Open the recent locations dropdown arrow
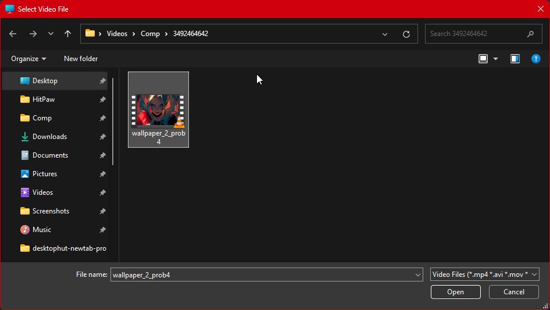550x310 pixels. (x=51, y=34)
